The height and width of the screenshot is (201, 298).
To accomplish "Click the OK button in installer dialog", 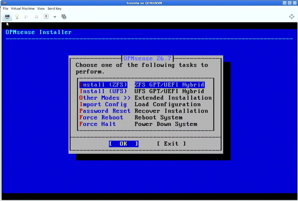I will [x=123, y=144].
